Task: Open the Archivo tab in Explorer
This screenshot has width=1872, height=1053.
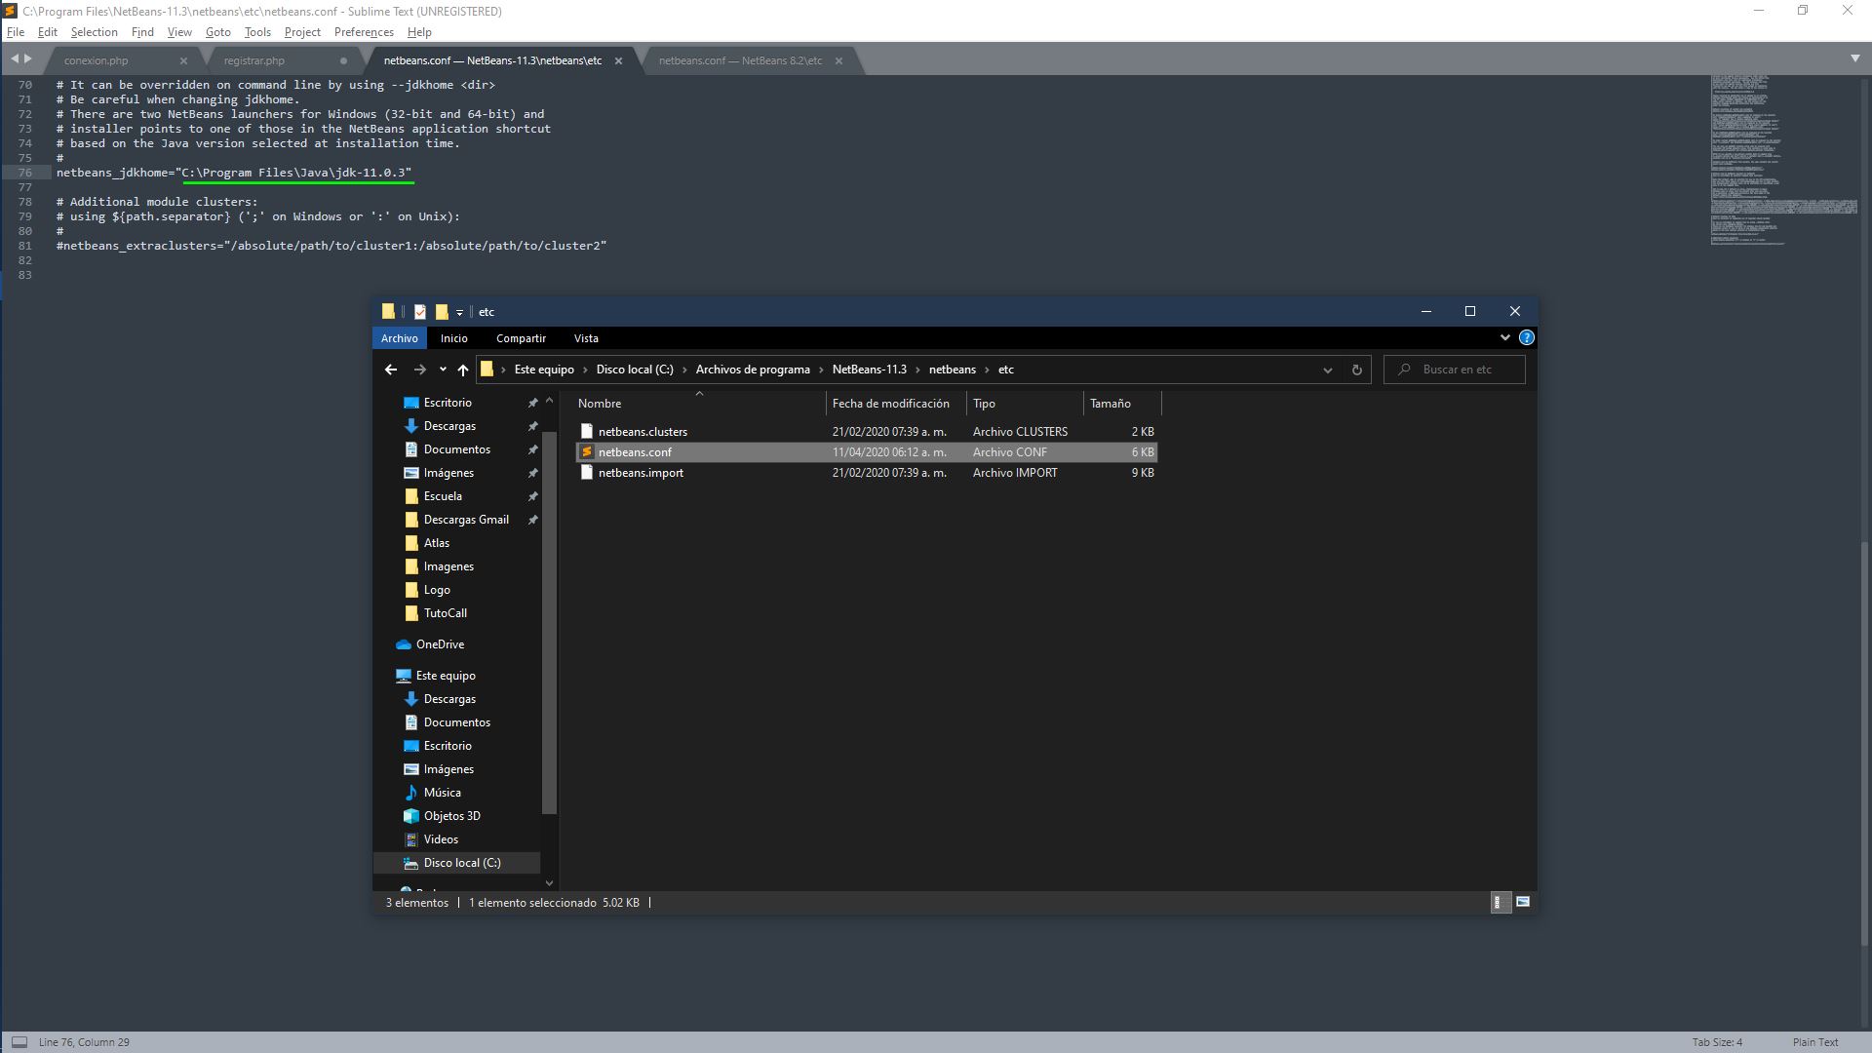Action: coord(399,338)
